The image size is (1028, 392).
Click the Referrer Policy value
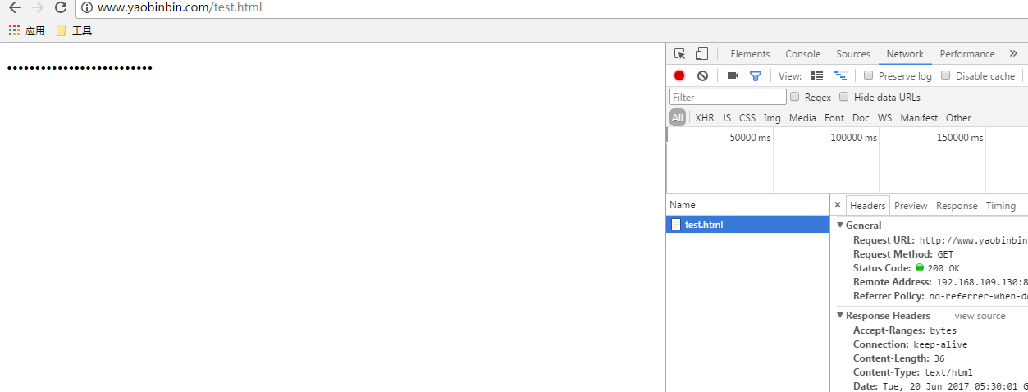[x=978, y=296]
